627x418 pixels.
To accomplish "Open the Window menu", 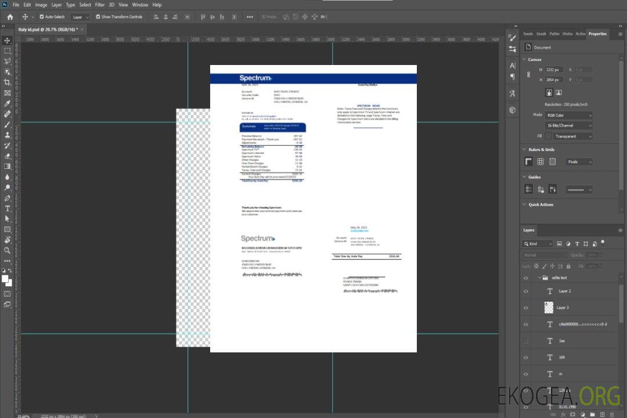I will (x=140, y=5).
